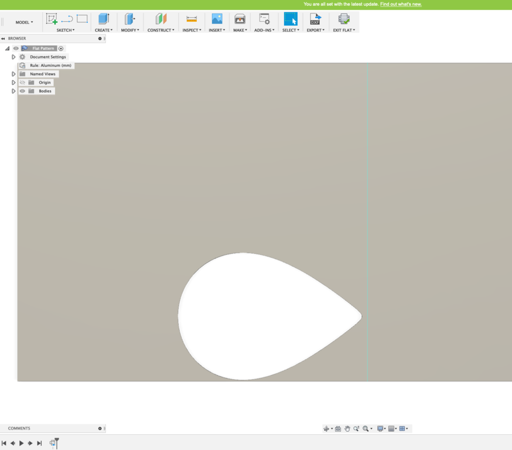Click the Modify press pull icon

[129, 19]
